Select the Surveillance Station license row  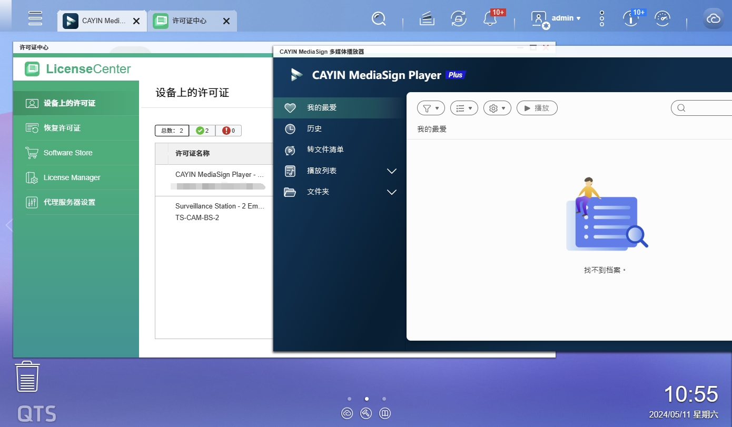[x=214, y=212]
